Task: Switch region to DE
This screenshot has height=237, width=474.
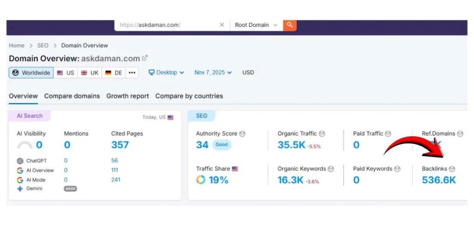Action: (113, 73)
